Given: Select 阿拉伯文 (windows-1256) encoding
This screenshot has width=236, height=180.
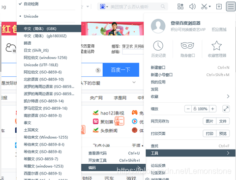Looking at the screenshot, I should click(x=49, y=58).
